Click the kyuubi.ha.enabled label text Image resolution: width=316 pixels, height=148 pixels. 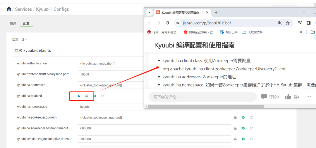(29, 96)
